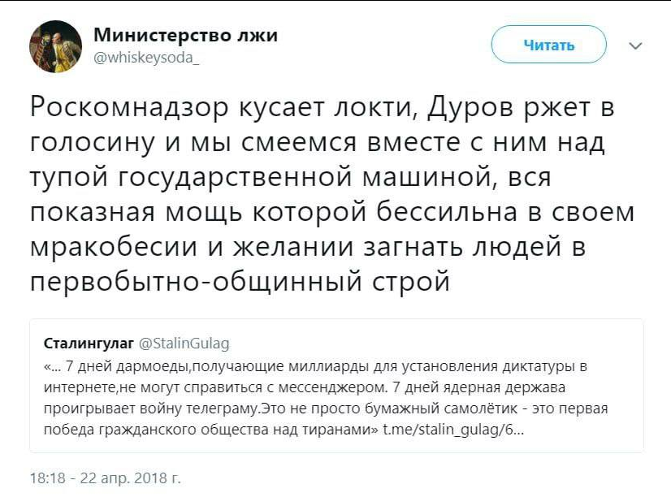
Task: Open the Министерство лжи display name link
Action: [186, 35]
